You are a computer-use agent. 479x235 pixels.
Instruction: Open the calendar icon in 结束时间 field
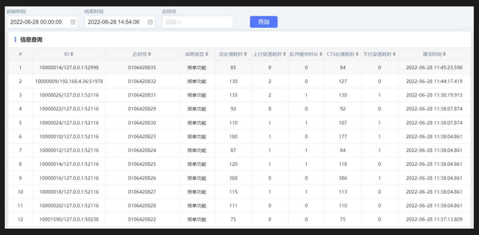click(x=150, y=22)
